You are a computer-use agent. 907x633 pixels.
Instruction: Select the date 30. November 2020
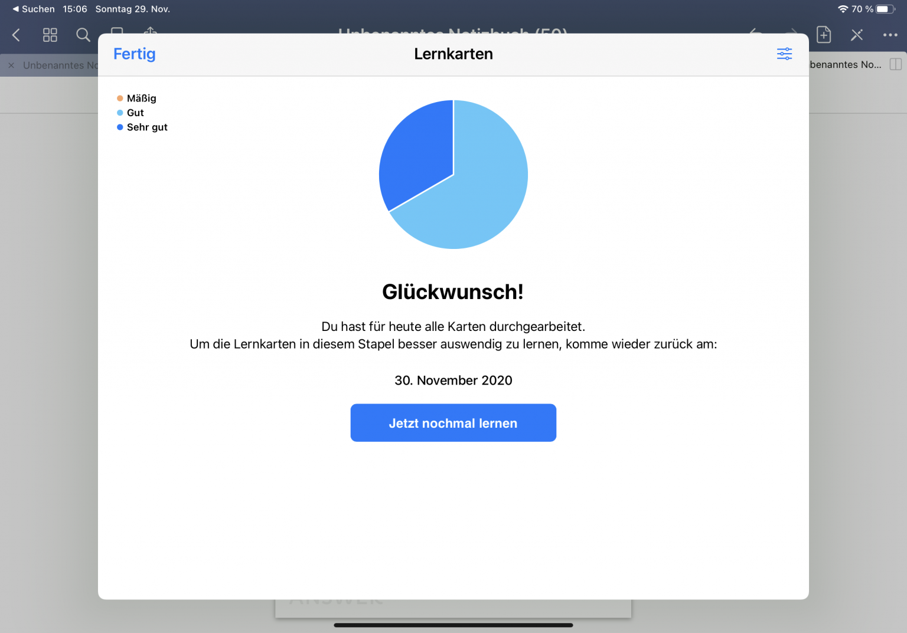453,381
